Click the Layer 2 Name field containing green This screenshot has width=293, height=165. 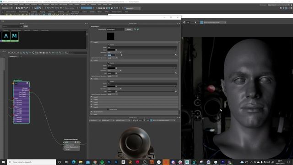click(142, 66)
